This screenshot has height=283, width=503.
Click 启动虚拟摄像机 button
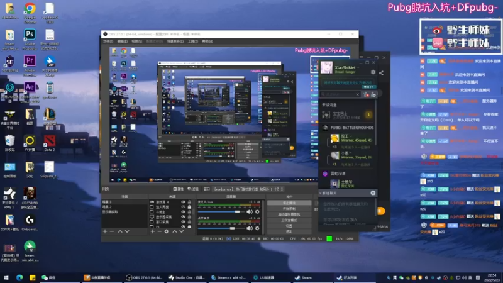pyautogui.click(x=289, y=214)
